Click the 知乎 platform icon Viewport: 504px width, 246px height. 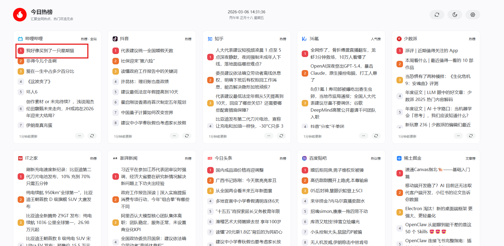[210, 39]
